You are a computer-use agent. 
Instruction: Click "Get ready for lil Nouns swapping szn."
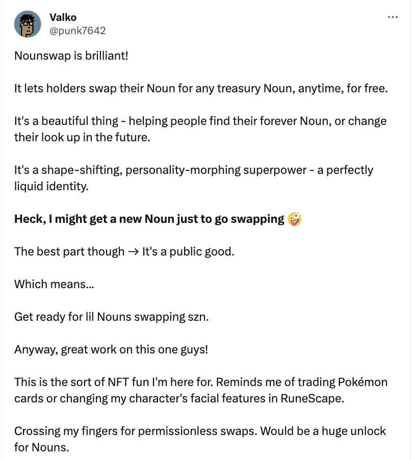coord(112,317)
